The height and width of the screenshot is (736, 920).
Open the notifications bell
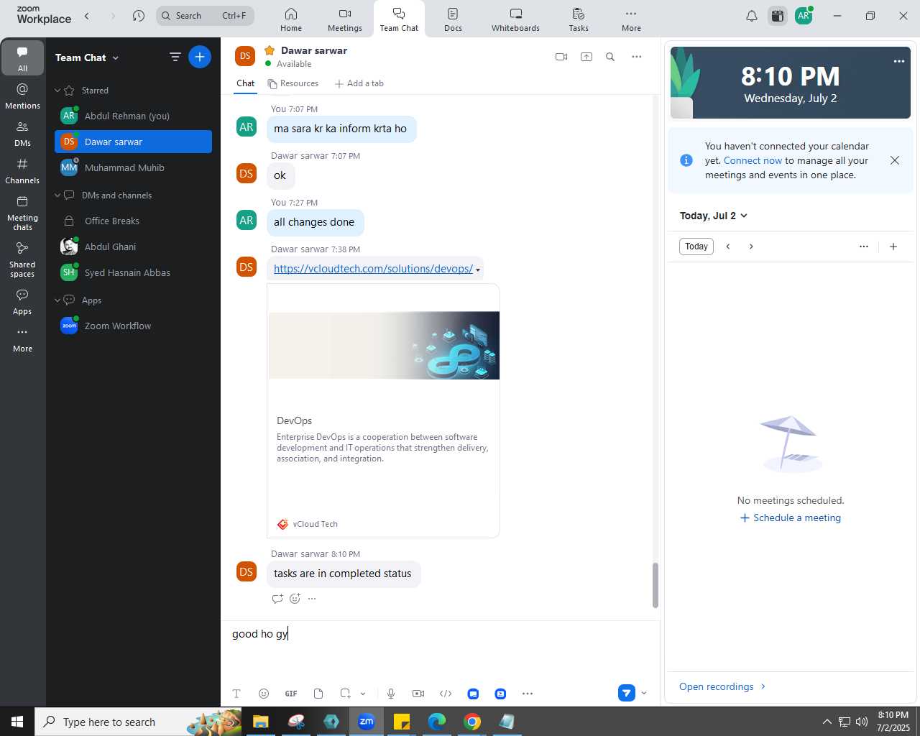click(x=752, y=16)
